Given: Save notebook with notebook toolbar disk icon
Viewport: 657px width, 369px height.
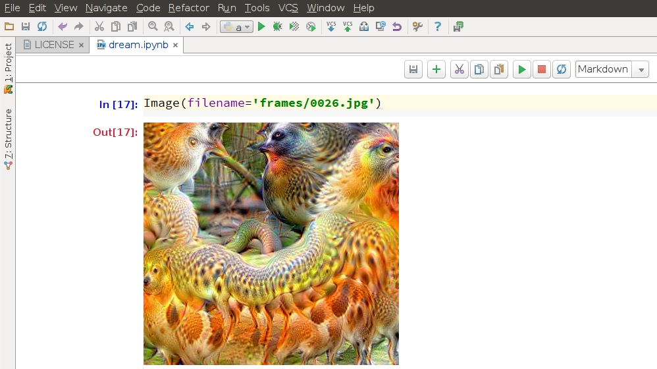Looking at the screenshot, I should coord(413,70).
